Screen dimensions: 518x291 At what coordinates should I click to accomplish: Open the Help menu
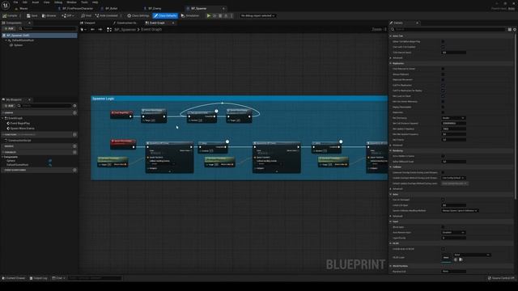(x=96, y=2)
